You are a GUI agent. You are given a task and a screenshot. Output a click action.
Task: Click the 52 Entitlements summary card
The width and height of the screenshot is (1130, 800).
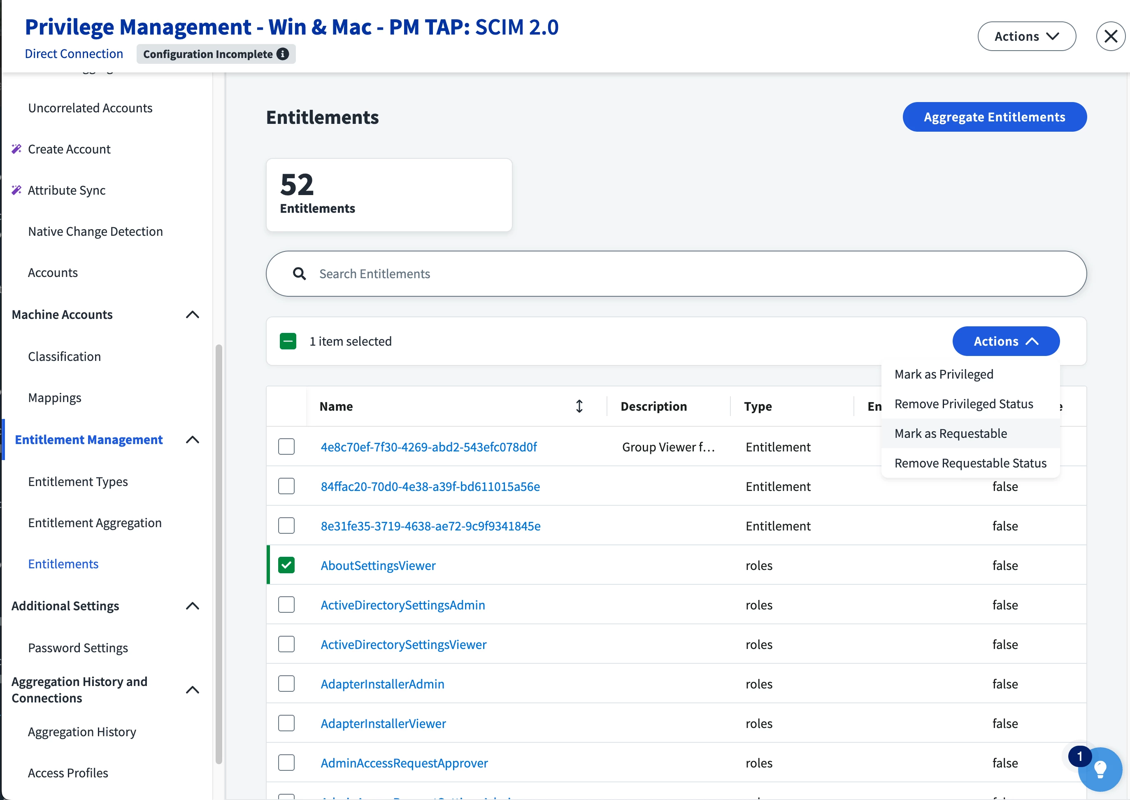point(389,195)
